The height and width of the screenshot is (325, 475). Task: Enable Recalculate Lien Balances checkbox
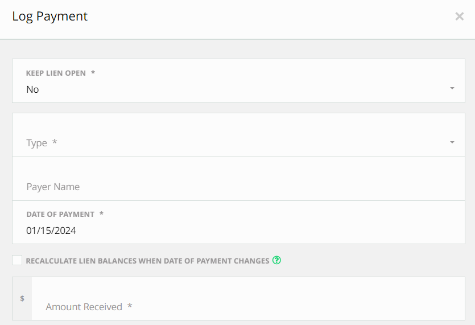click(17, 261)
